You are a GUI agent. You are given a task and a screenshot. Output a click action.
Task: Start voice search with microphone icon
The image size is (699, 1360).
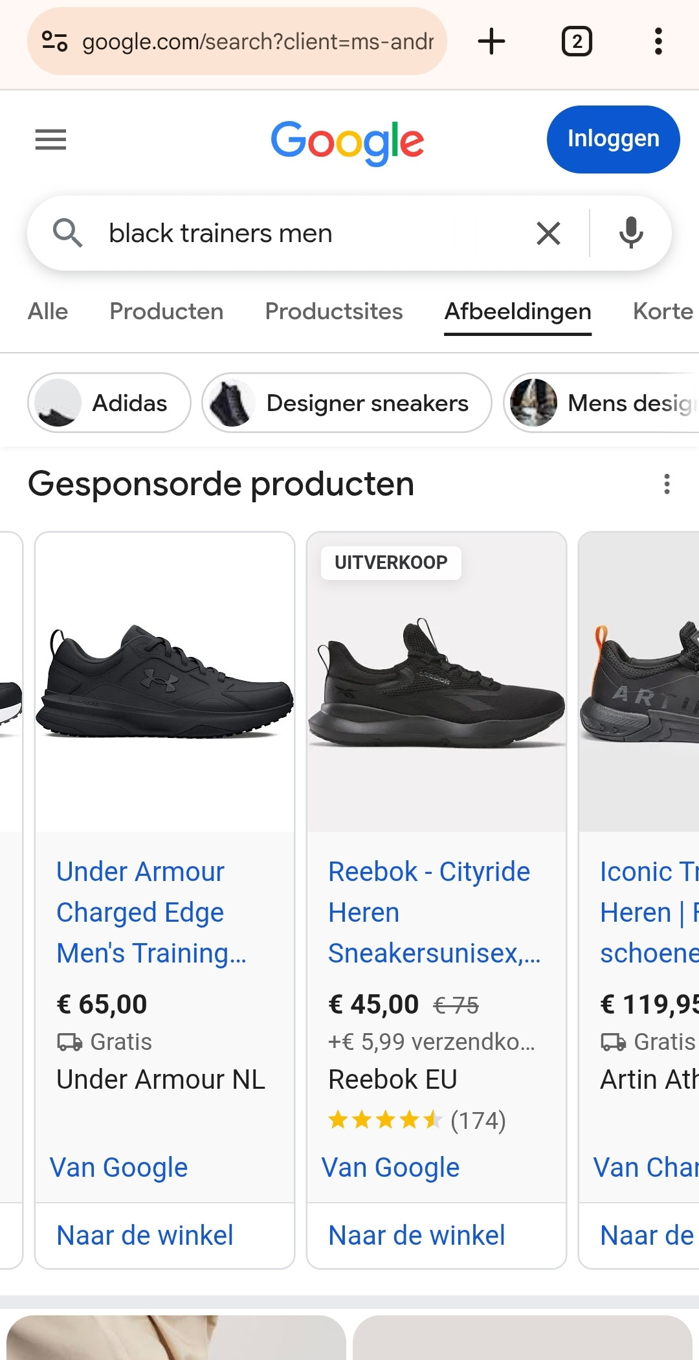coord(631,233)
